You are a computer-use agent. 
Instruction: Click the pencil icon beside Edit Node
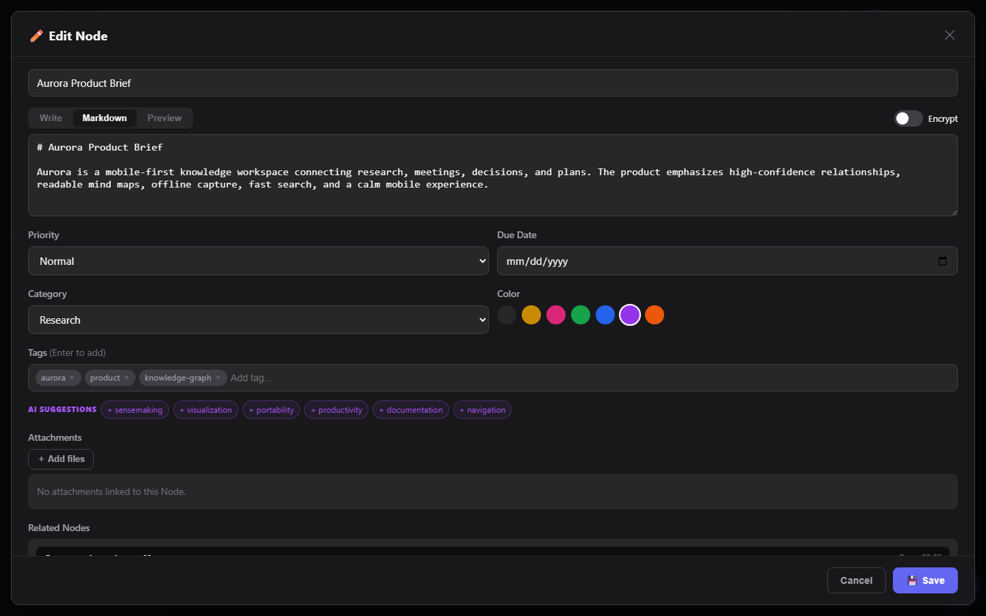36,36
